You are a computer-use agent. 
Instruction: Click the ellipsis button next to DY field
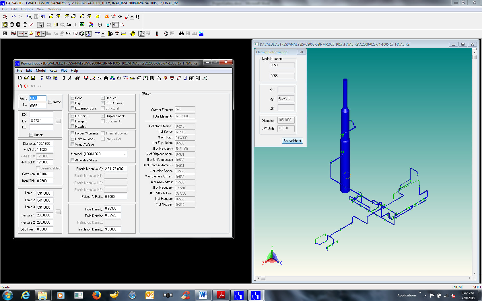coord(58,121)
